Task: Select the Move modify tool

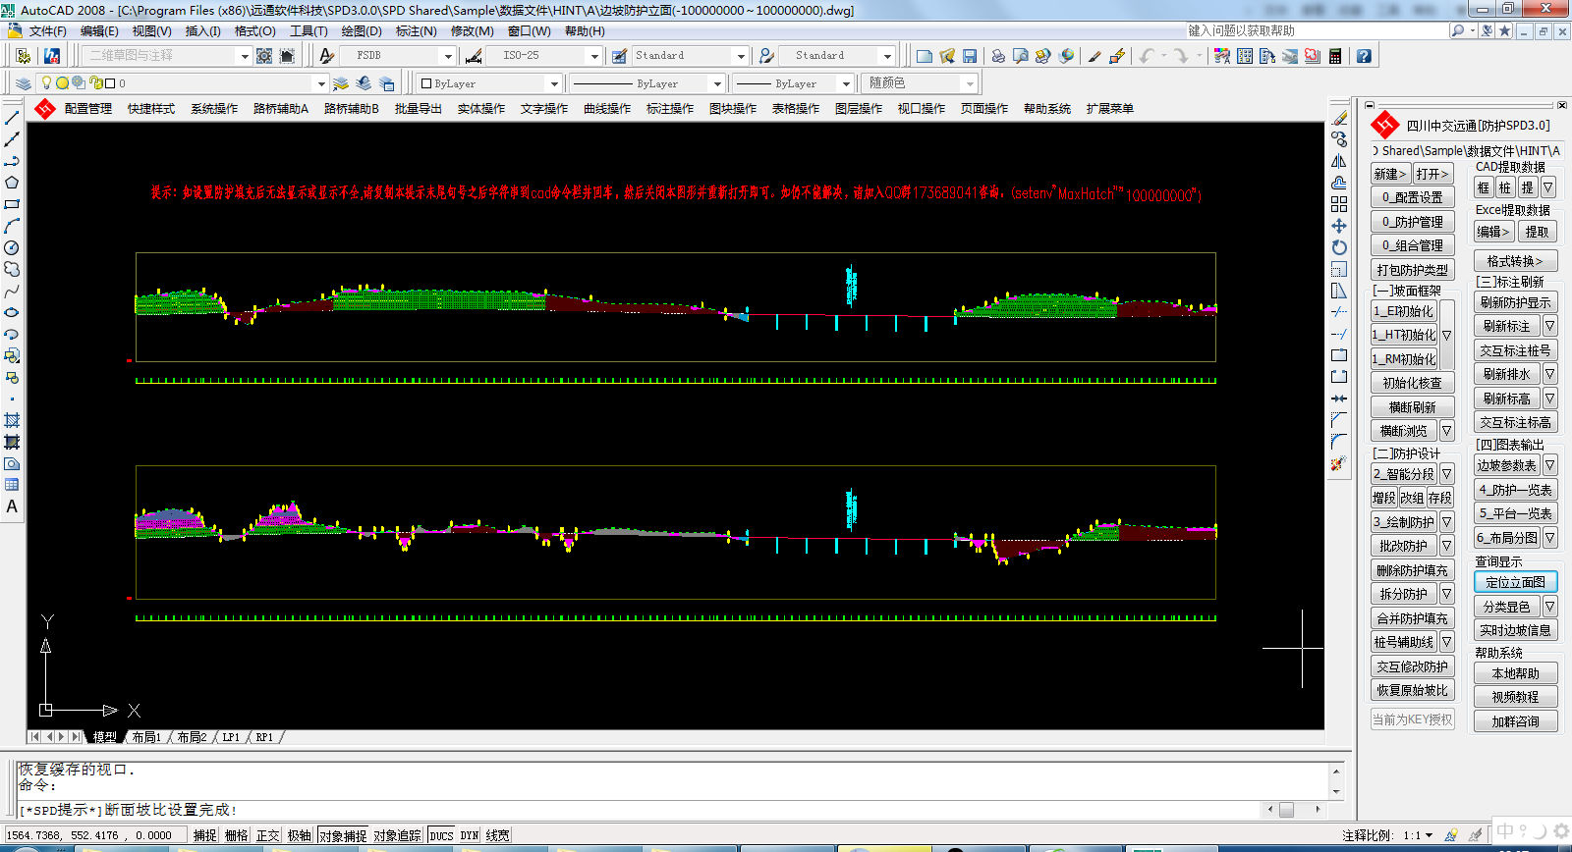Action: (x=1339, y=226)
